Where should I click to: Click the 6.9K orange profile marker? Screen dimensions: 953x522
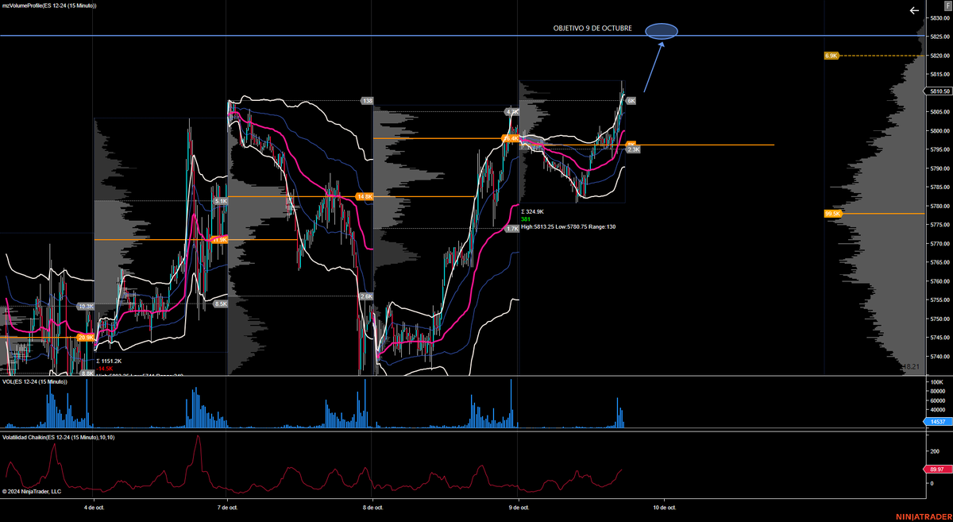(x=831, y=56)
